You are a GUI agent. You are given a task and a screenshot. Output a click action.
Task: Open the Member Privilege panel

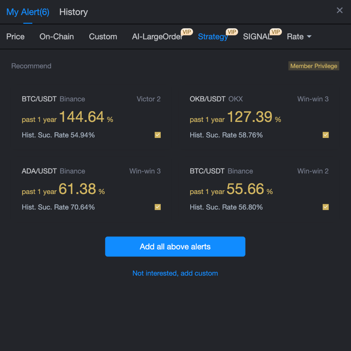tap(313, 66)
